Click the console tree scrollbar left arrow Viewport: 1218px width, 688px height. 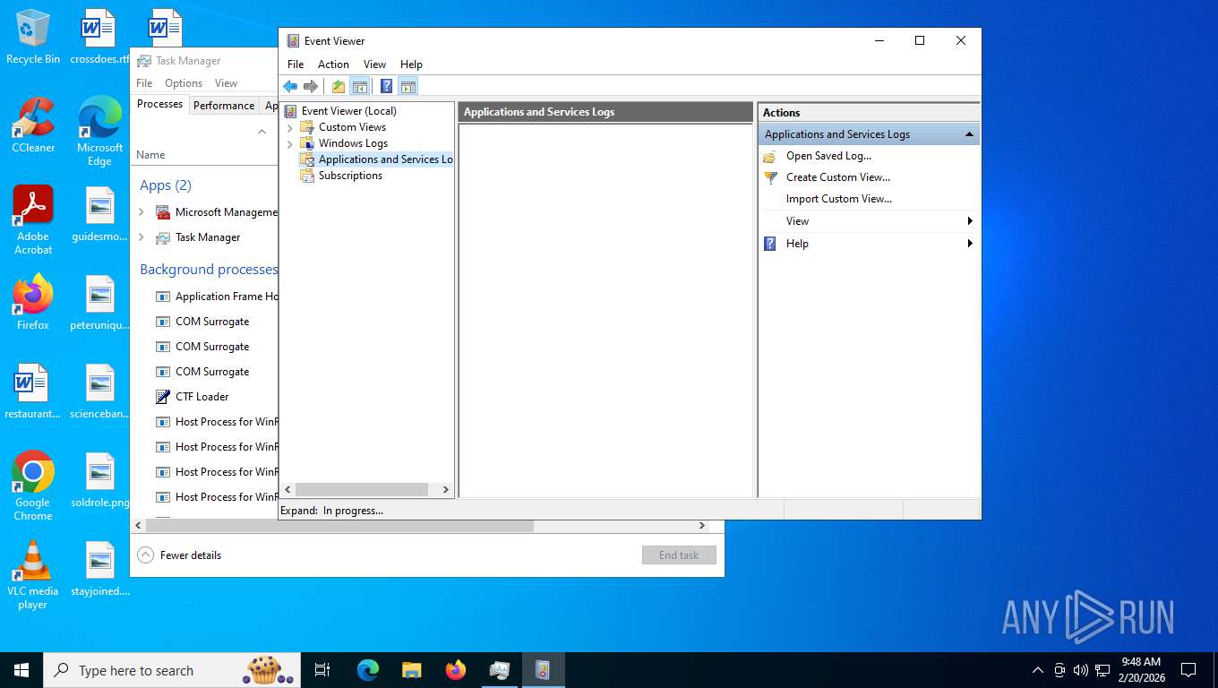[288, 490]
